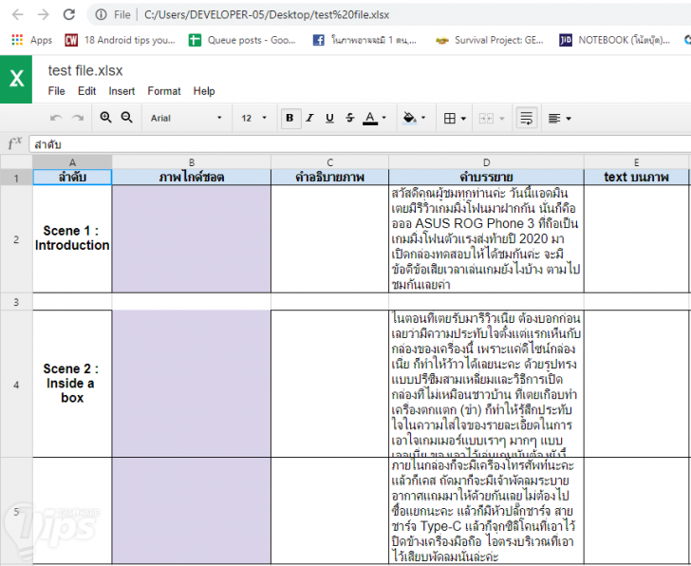Viewport: 691px width, 566px height.
Task: Click the address bar URL
Action: click(267, 15)
